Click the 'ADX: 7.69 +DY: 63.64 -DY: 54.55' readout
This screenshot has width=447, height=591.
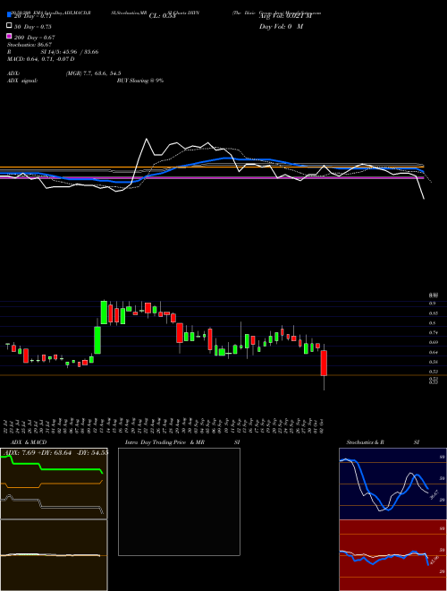(57, 452)
